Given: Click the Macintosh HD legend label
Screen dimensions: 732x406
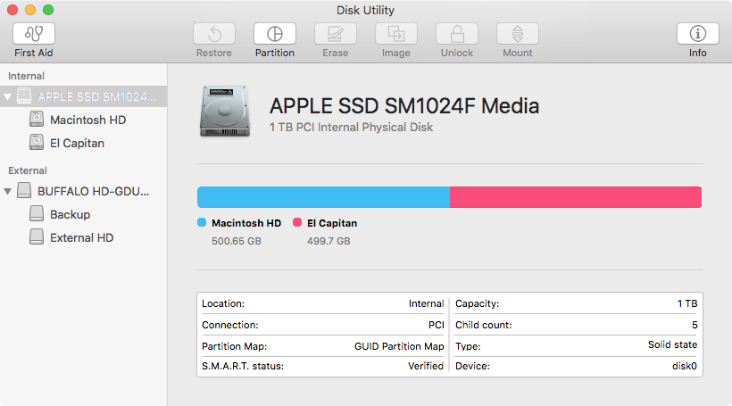Looking at the screenshot, I should click(245, 223).
